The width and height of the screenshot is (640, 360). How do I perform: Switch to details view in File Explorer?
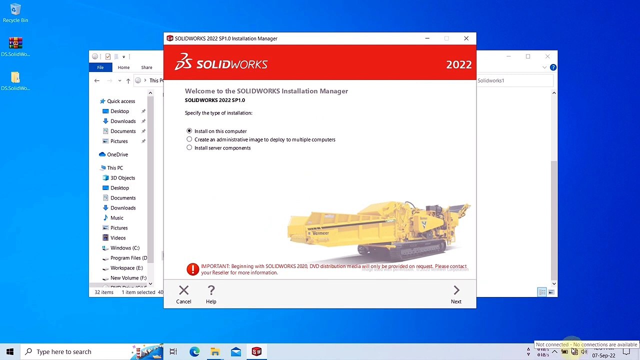[542, 292]
